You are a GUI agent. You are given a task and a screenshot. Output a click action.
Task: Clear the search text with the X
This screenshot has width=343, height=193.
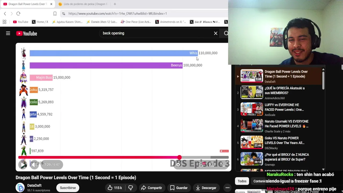215,33
